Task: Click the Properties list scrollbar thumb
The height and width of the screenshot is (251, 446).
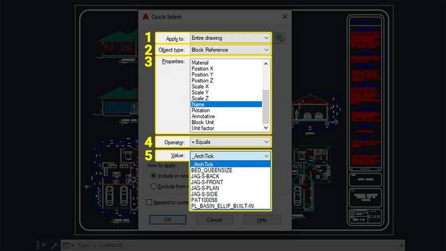Action: click(266, 106)
